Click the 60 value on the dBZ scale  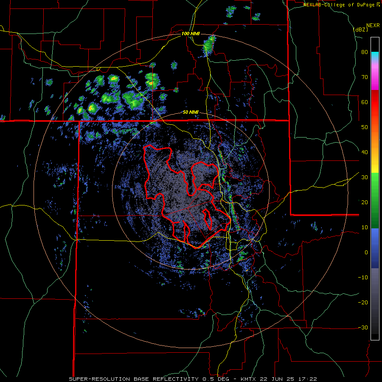point(365,102)
